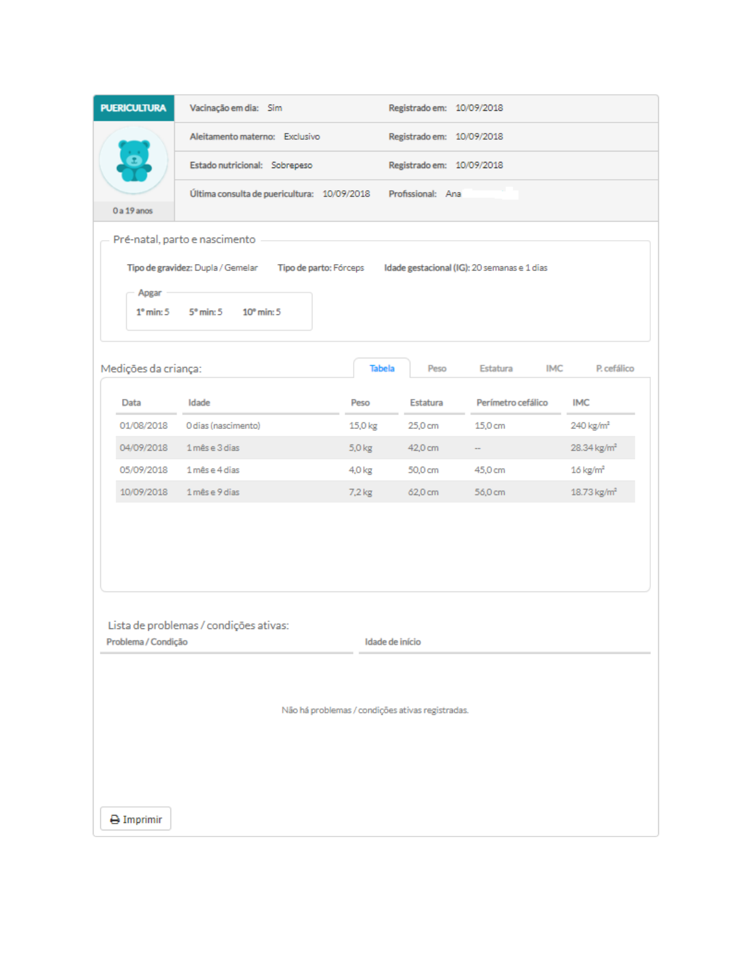
Task: Click the 15,0 cm head circumference value
Action: pos(490,425)
